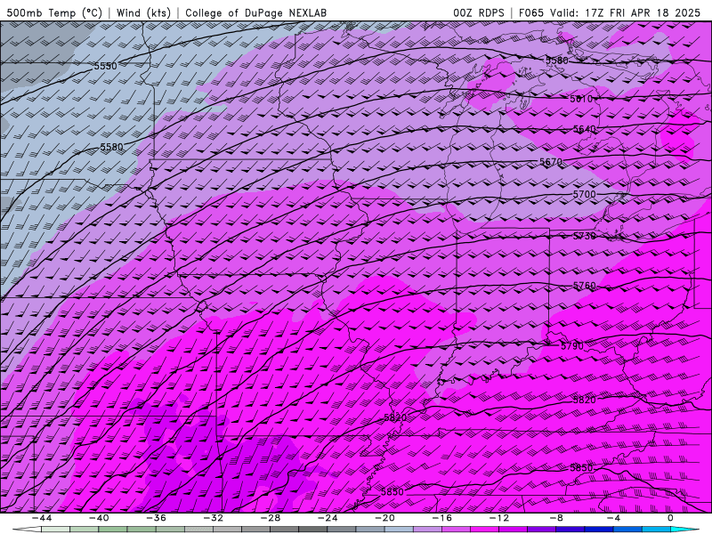
Task: Click the -36 temperature scale label
Action: pyautogui.click(x=156, y=519)
